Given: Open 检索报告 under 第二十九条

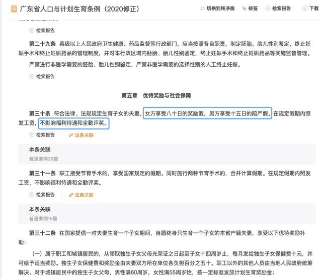Looking at the screenshot, I should coord(45,77).
